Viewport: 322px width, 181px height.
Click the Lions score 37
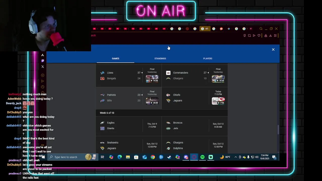click(x=139, y=73)
